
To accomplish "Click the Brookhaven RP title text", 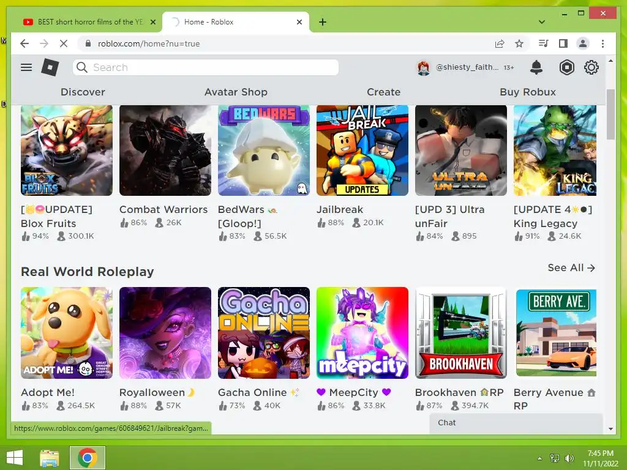I will click(459, 392).
